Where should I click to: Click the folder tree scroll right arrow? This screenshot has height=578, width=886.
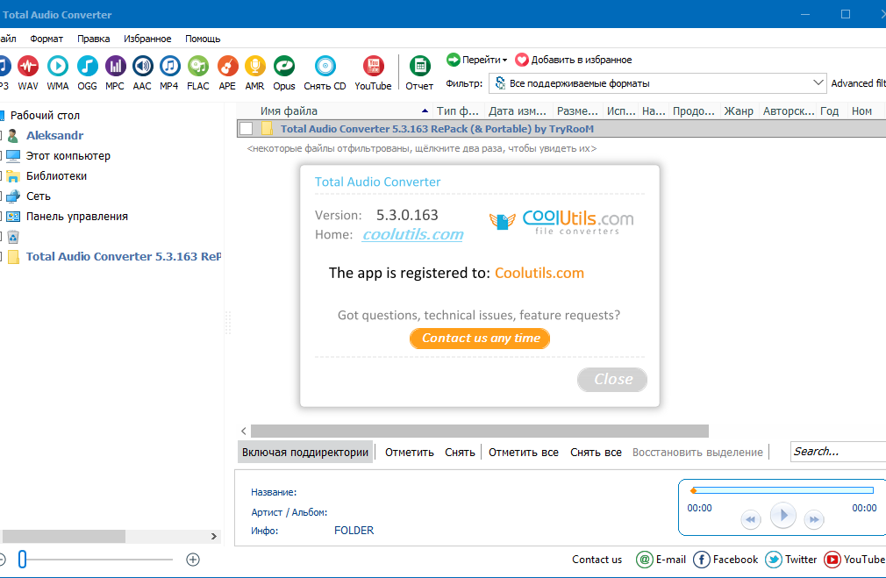point(213,536)
